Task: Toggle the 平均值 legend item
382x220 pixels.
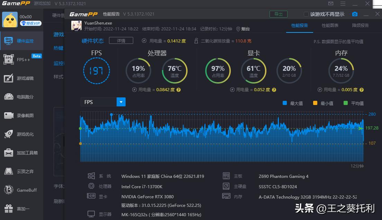Action: pos(357,103)
